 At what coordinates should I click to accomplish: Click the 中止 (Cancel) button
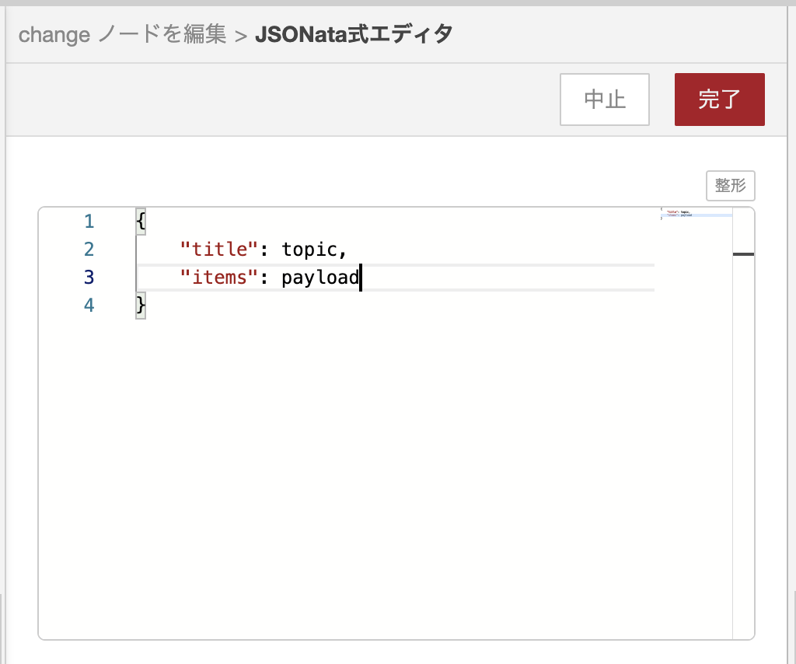click(x=605, y=100)
